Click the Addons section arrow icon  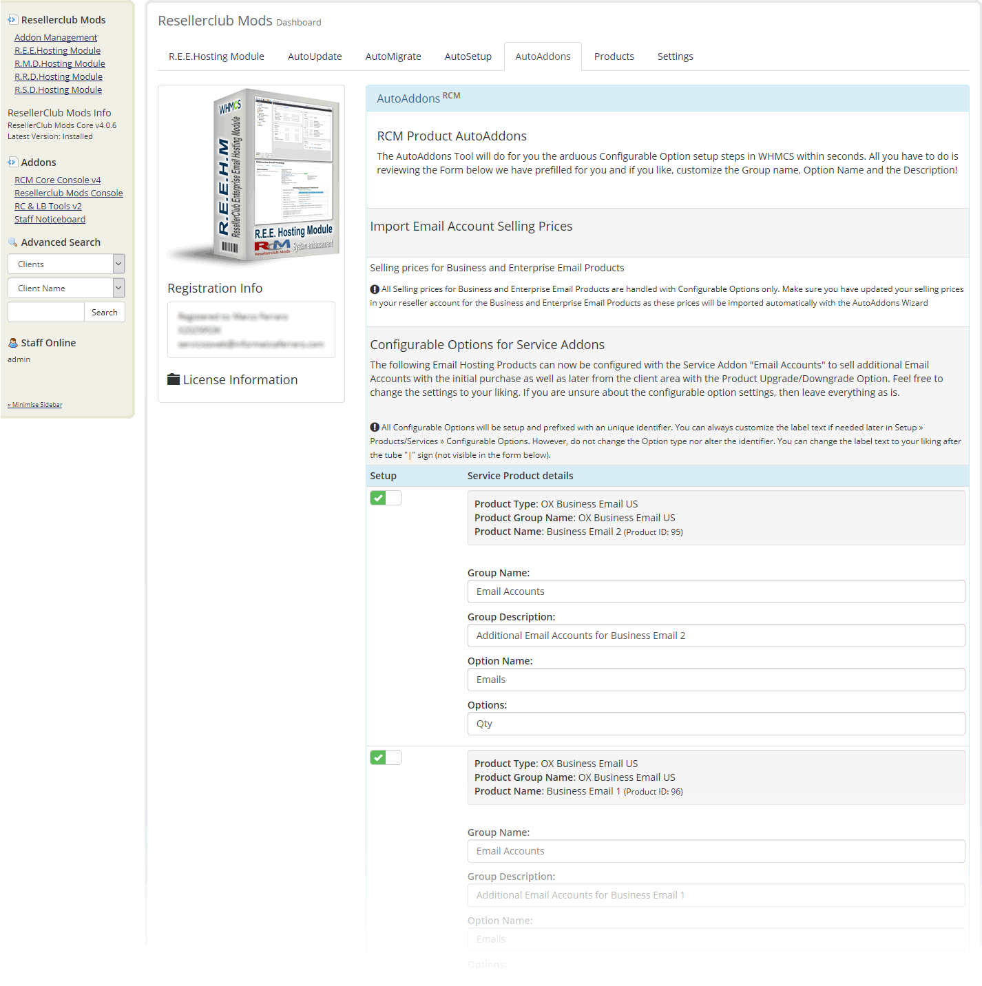click(x=12, y=162)
